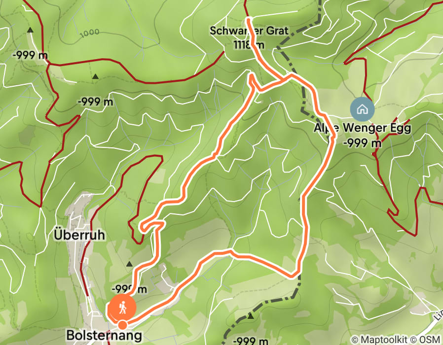
Task: Select the summit triangle in the top-left corner
Action: [x=30, y=30]
